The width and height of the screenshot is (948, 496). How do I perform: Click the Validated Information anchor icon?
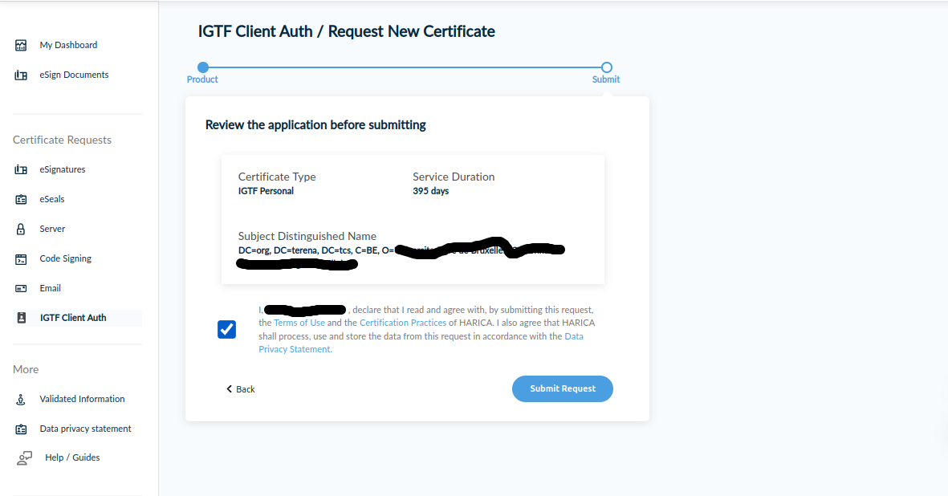pyautogui.click(x=22, y=400)
